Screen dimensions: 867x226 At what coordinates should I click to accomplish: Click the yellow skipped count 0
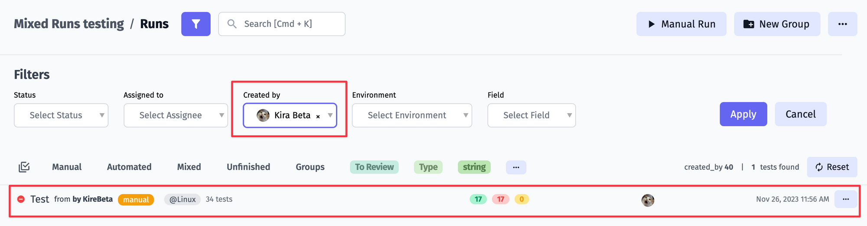[x=522, y=199]
